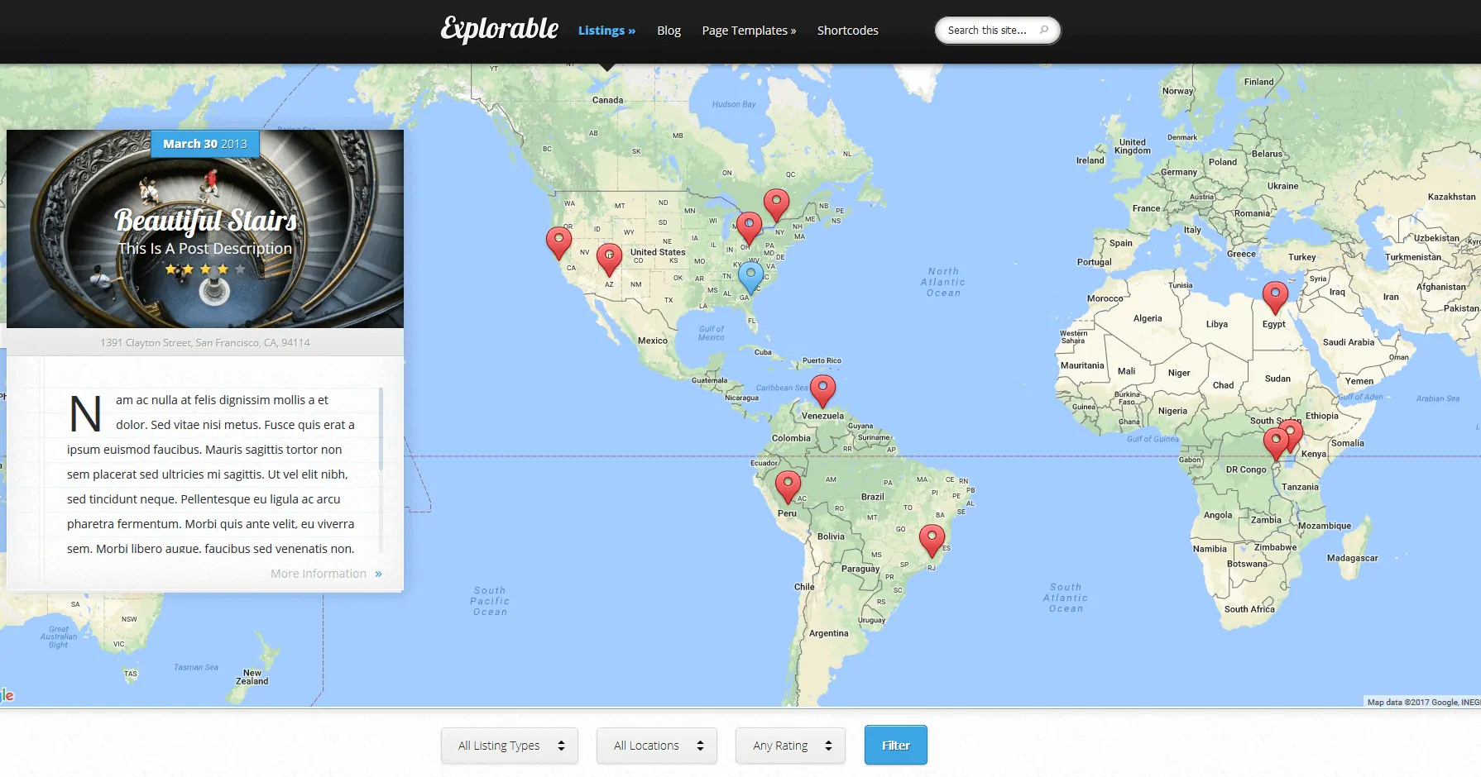Click the search magnifier icon
This screenshot has height=777, width=1481.
[1044, 30]
